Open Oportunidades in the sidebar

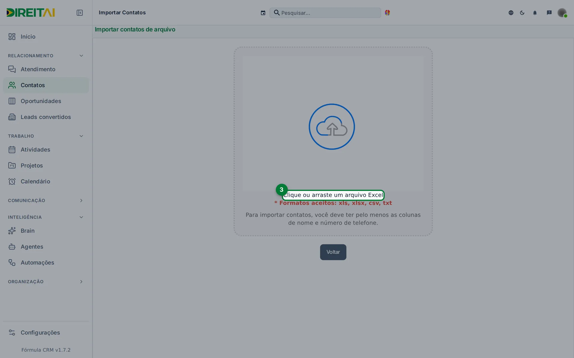[x=46, y=101]
